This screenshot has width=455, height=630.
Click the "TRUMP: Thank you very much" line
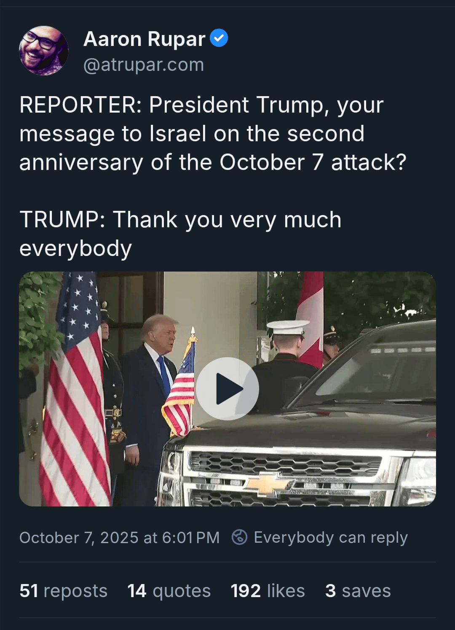point(180,220)
